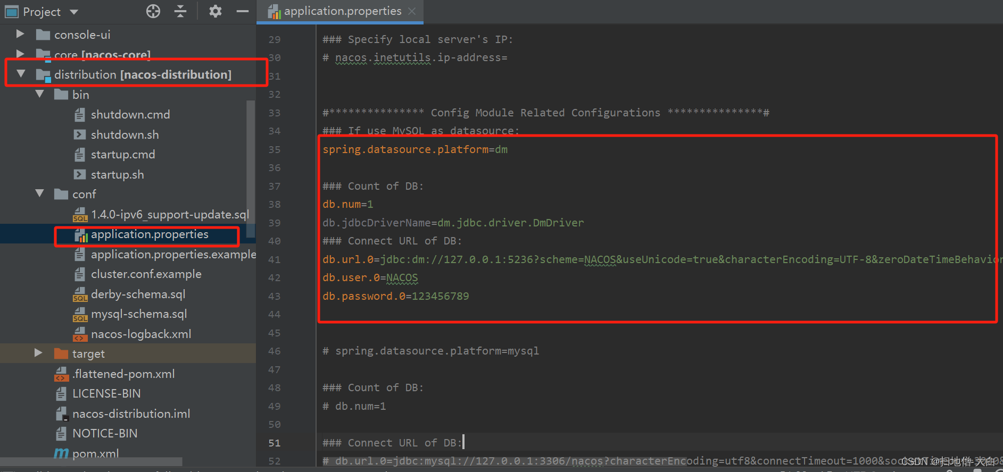This screenshot has width=1003, height=472.
Task: Click the cluster.conf.example file icon
Action: coord(79,274)
